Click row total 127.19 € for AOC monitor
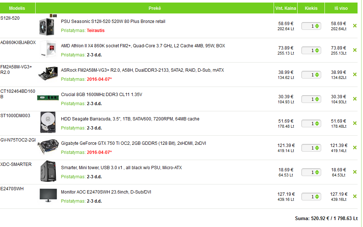 coord(339,194)
